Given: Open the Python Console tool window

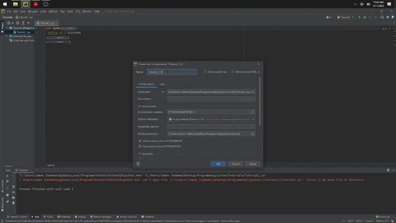Looking at the screenshot, I should 126,217.
